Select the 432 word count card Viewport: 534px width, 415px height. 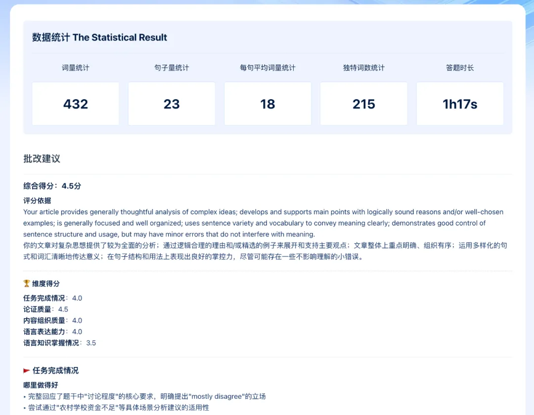click(76, 104)
